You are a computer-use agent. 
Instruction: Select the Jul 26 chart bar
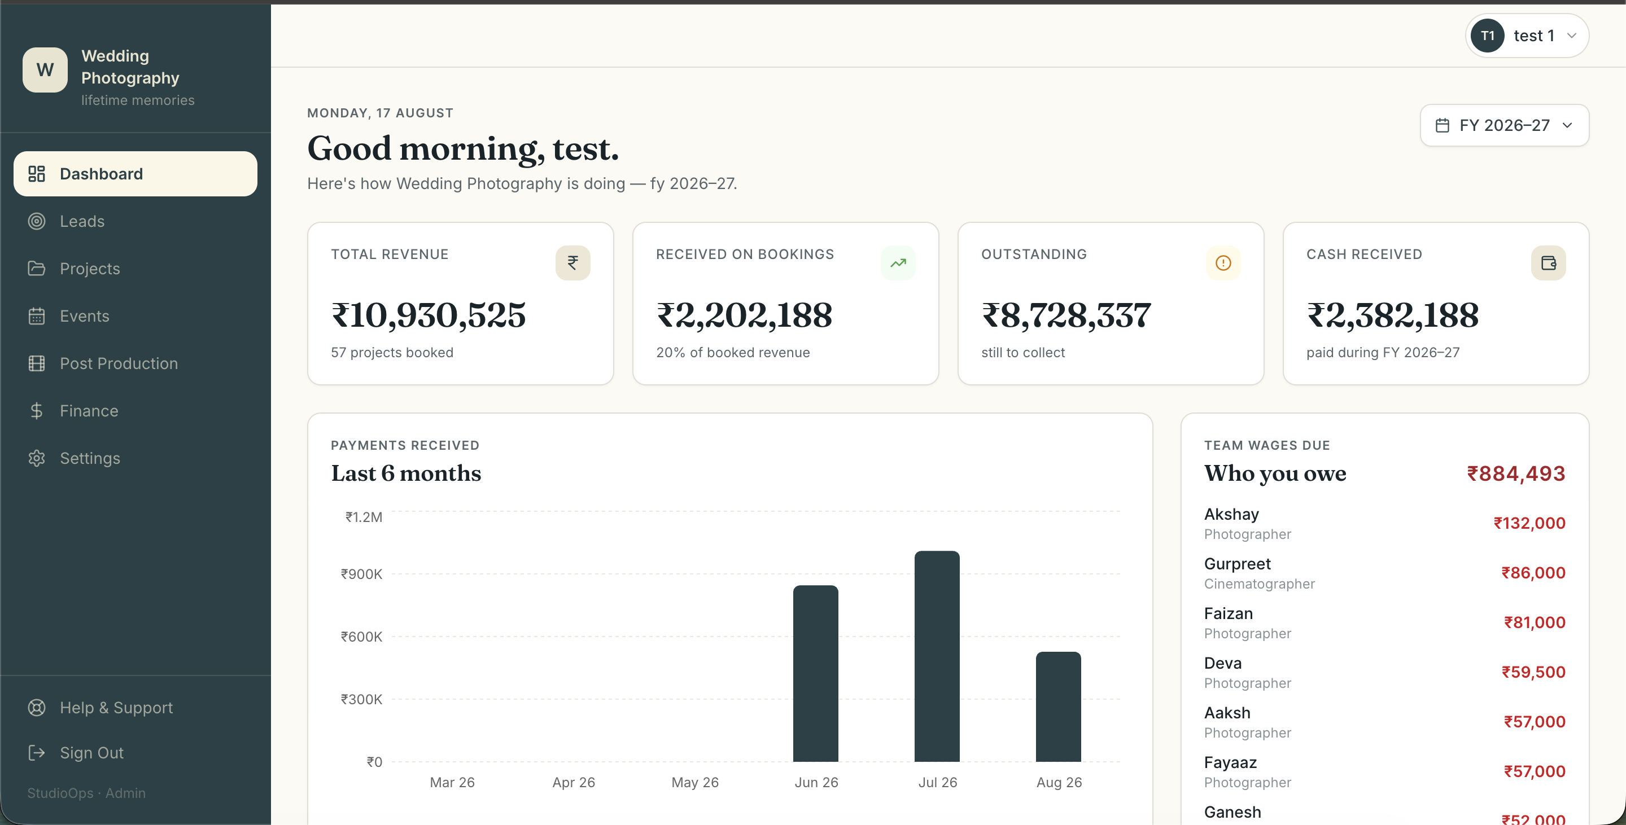coord(937,656)
